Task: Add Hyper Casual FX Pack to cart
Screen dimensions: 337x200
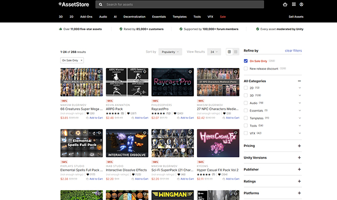Action: (231, 179)
